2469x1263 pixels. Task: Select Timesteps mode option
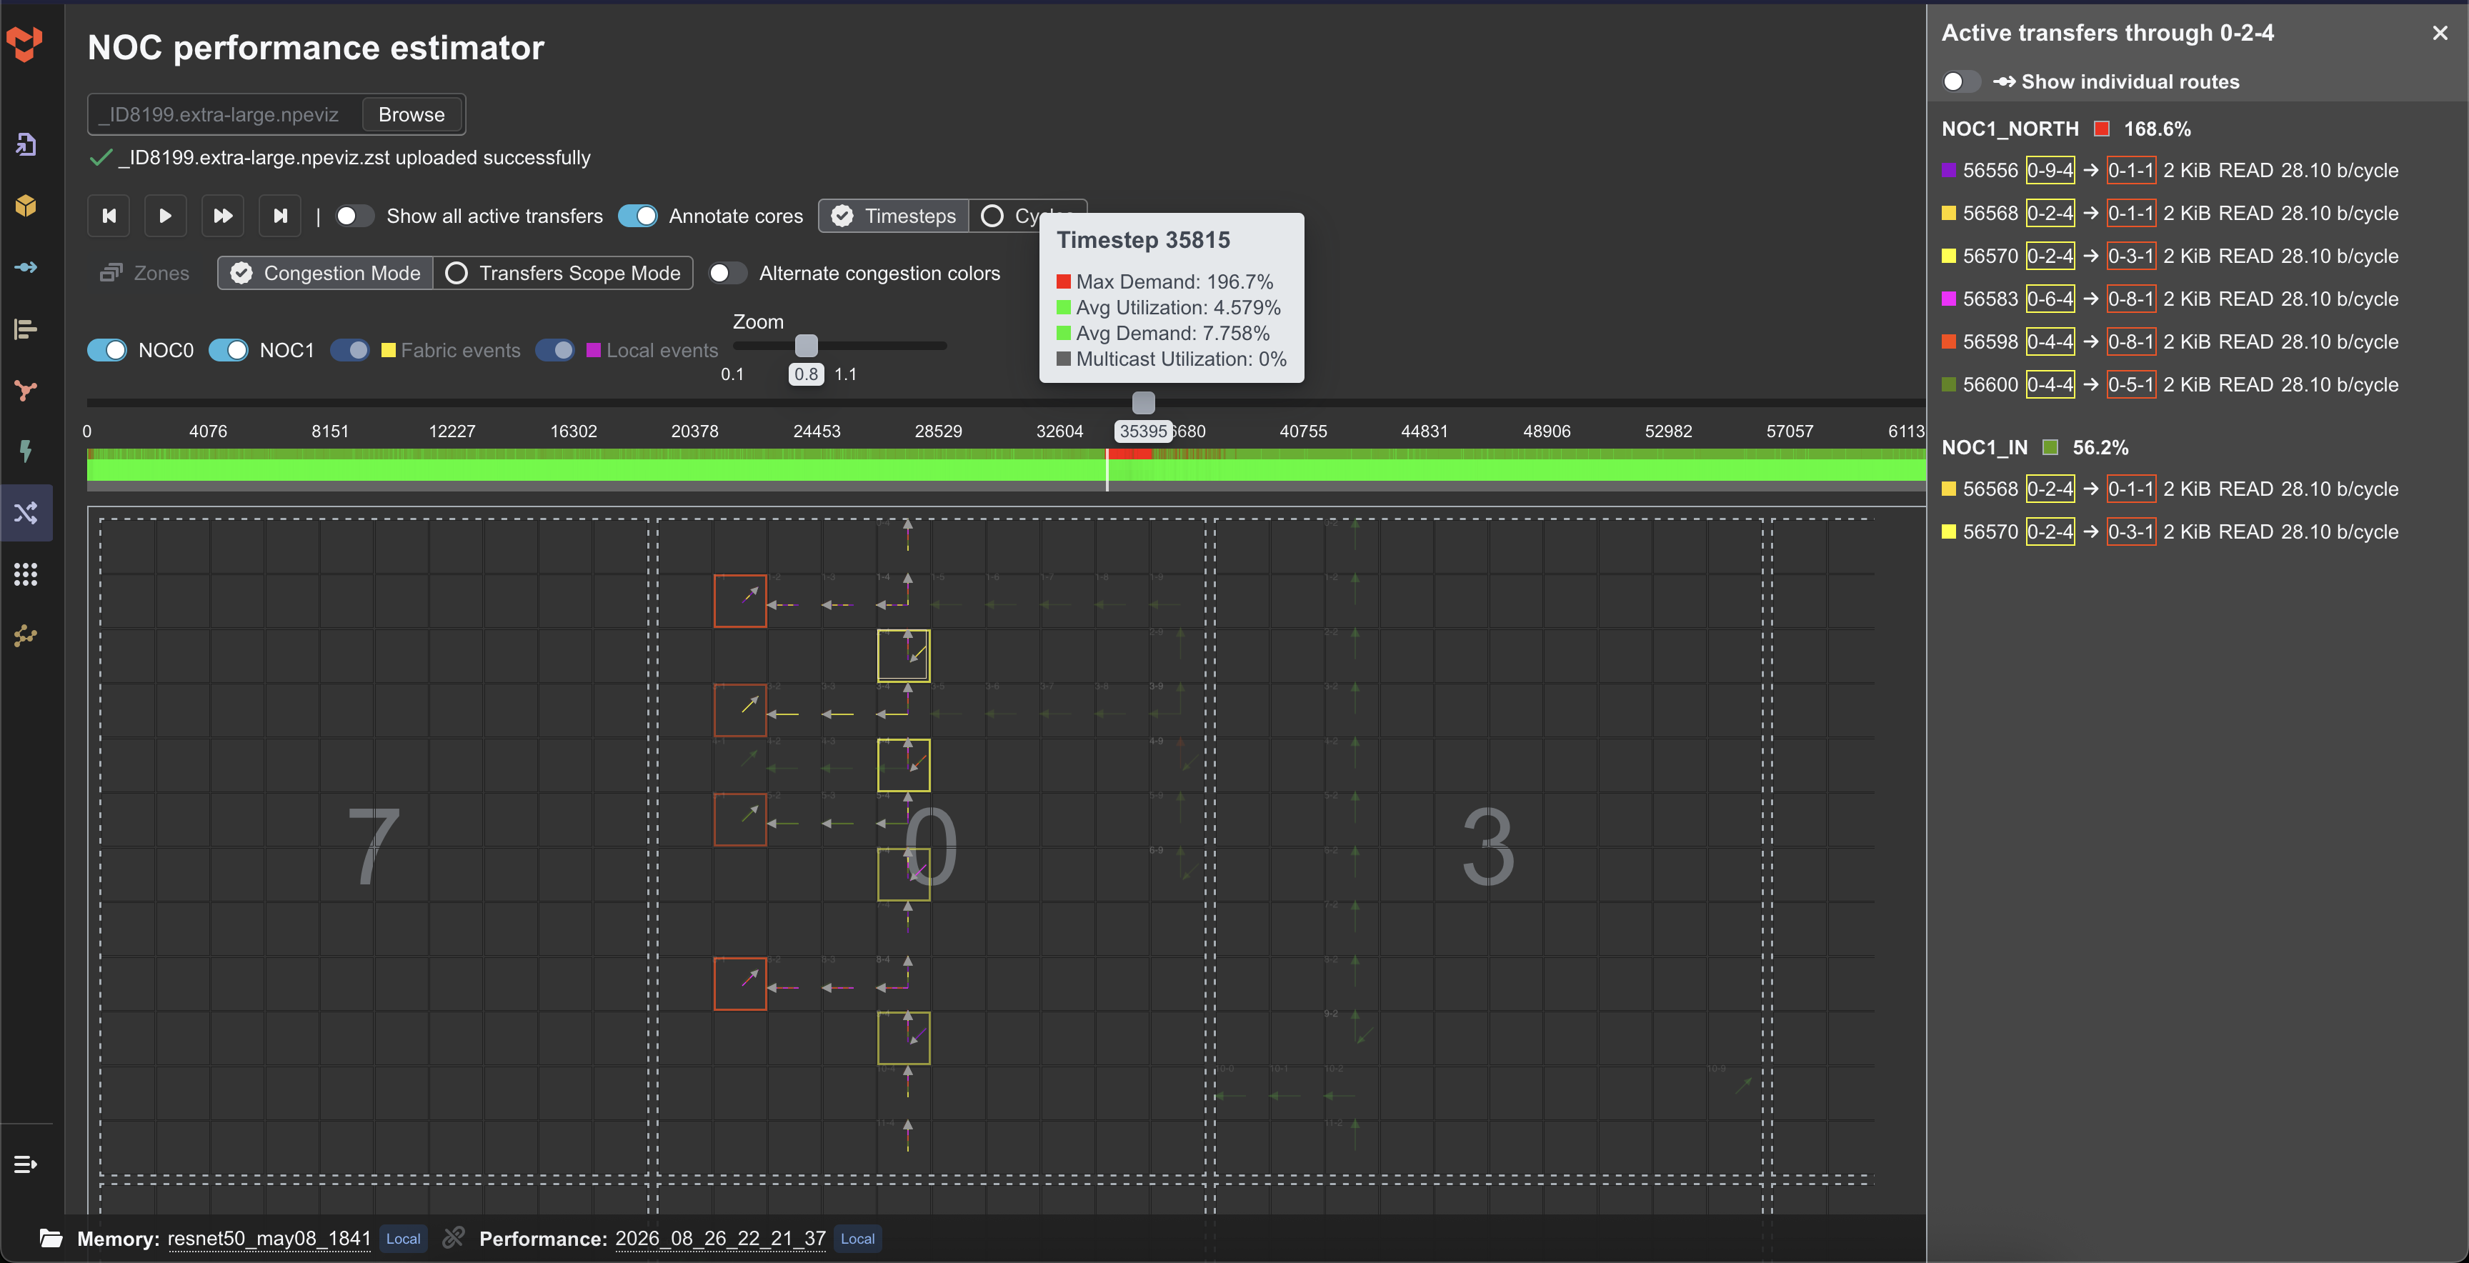point(894,216)
